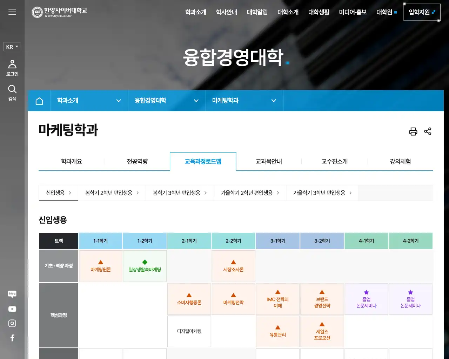Open the university's YouTube channel icon

pyautogui.click(x=12, y=309)
